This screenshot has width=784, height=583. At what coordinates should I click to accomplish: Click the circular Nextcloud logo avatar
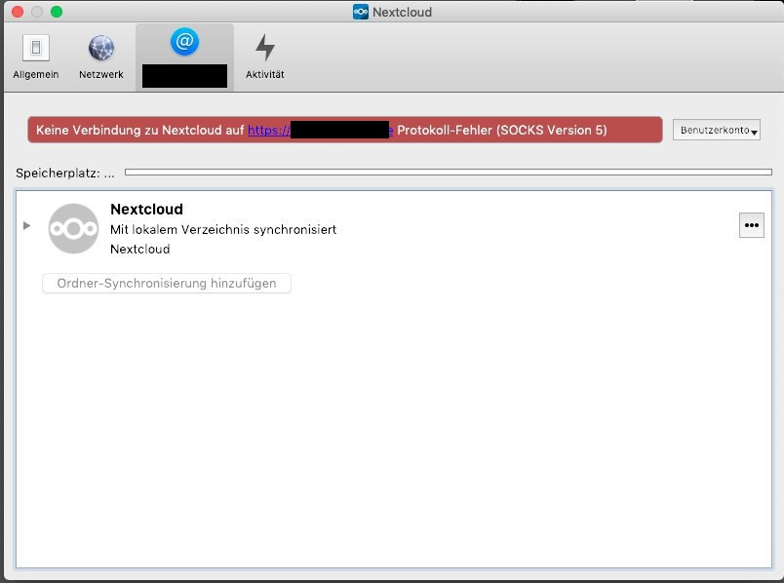coord(73,228)
